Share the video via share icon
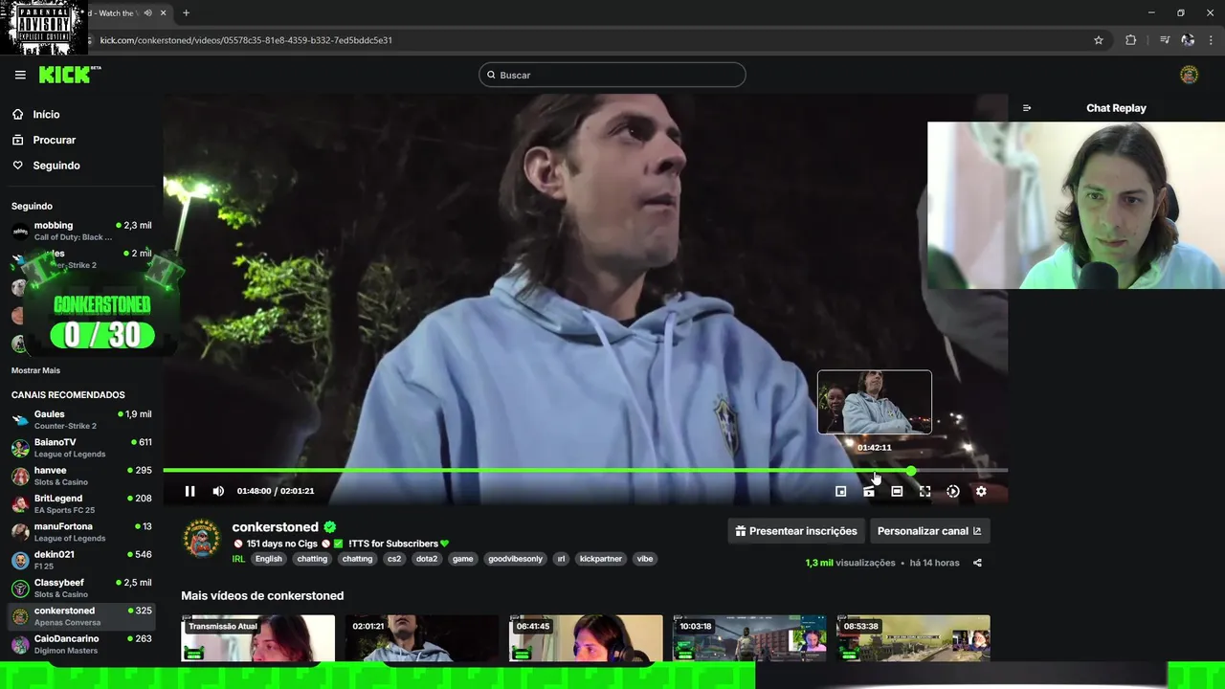The height and width of the screenshot is (689, 1225). click(x=977, y=563)
